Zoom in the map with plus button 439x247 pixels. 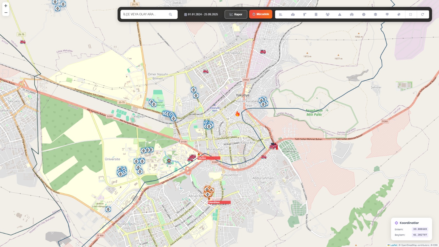point(6,6)
